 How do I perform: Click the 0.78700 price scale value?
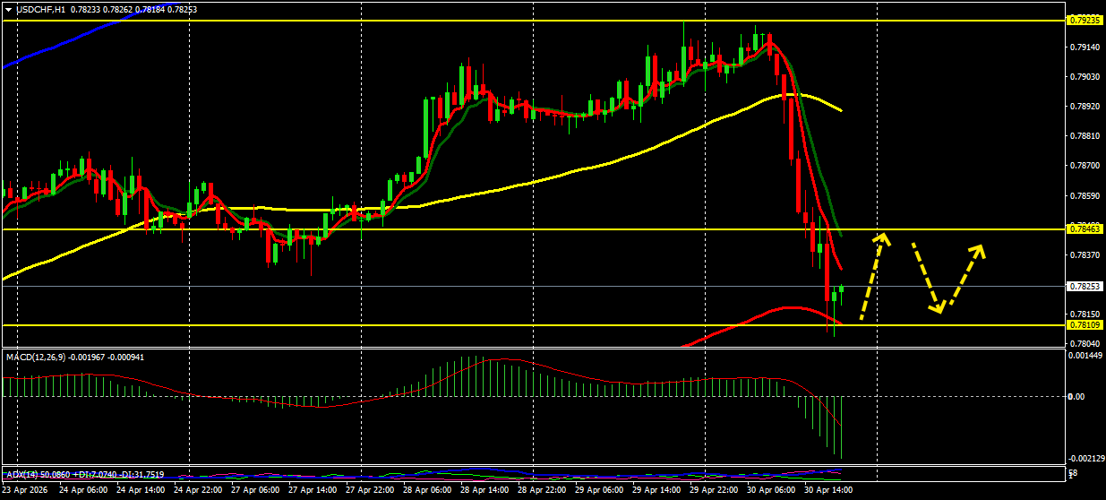[x=1085, y=166]
